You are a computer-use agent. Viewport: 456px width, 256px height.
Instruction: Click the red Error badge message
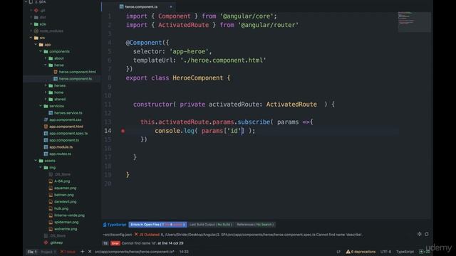[115, 243]
